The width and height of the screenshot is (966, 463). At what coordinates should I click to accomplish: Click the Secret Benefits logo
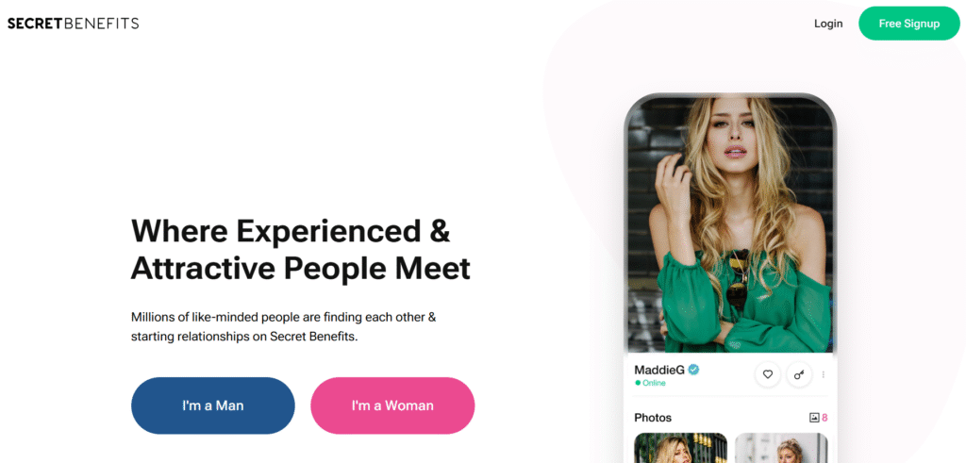[73, 24]
